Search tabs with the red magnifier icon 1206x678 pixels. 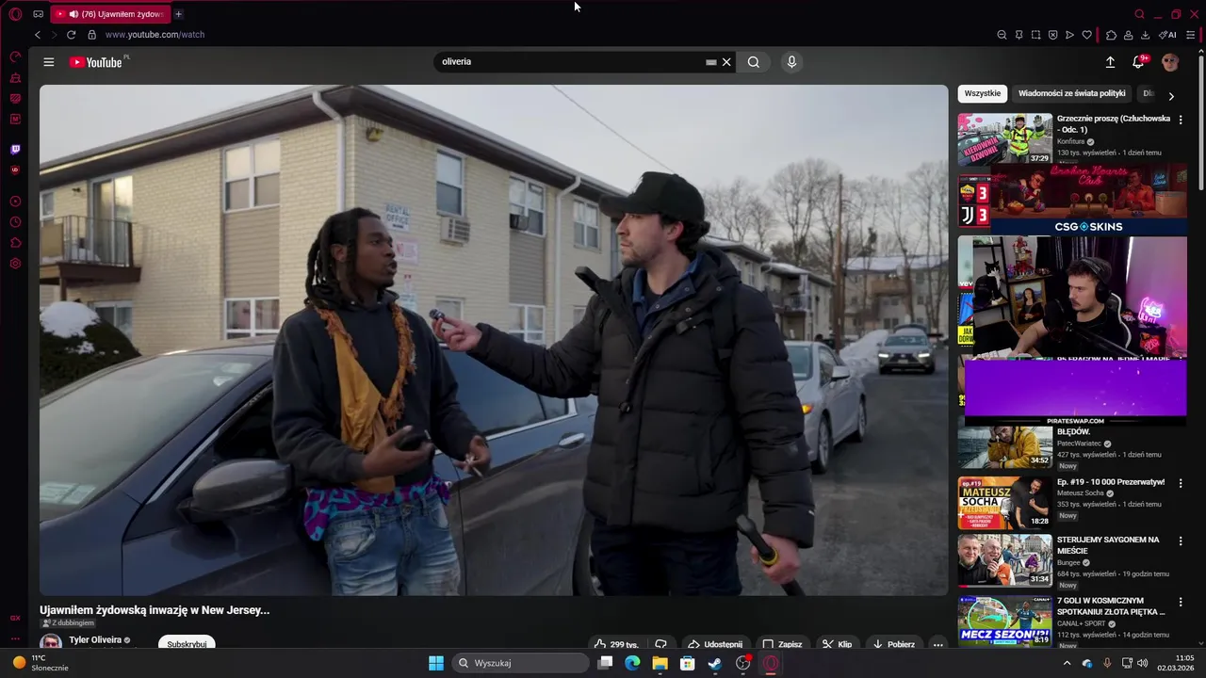click(x=1139, y=14)
